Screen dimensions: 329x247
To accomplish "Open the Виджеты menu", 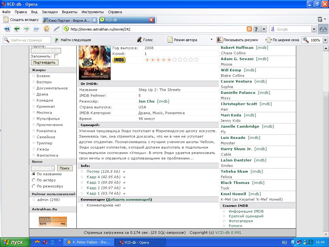I will point(70,12).
